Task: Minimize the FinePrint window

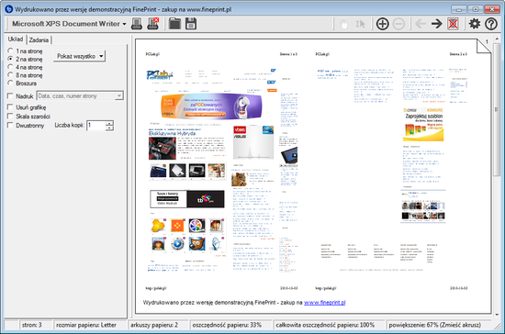Action: (459, 9)
